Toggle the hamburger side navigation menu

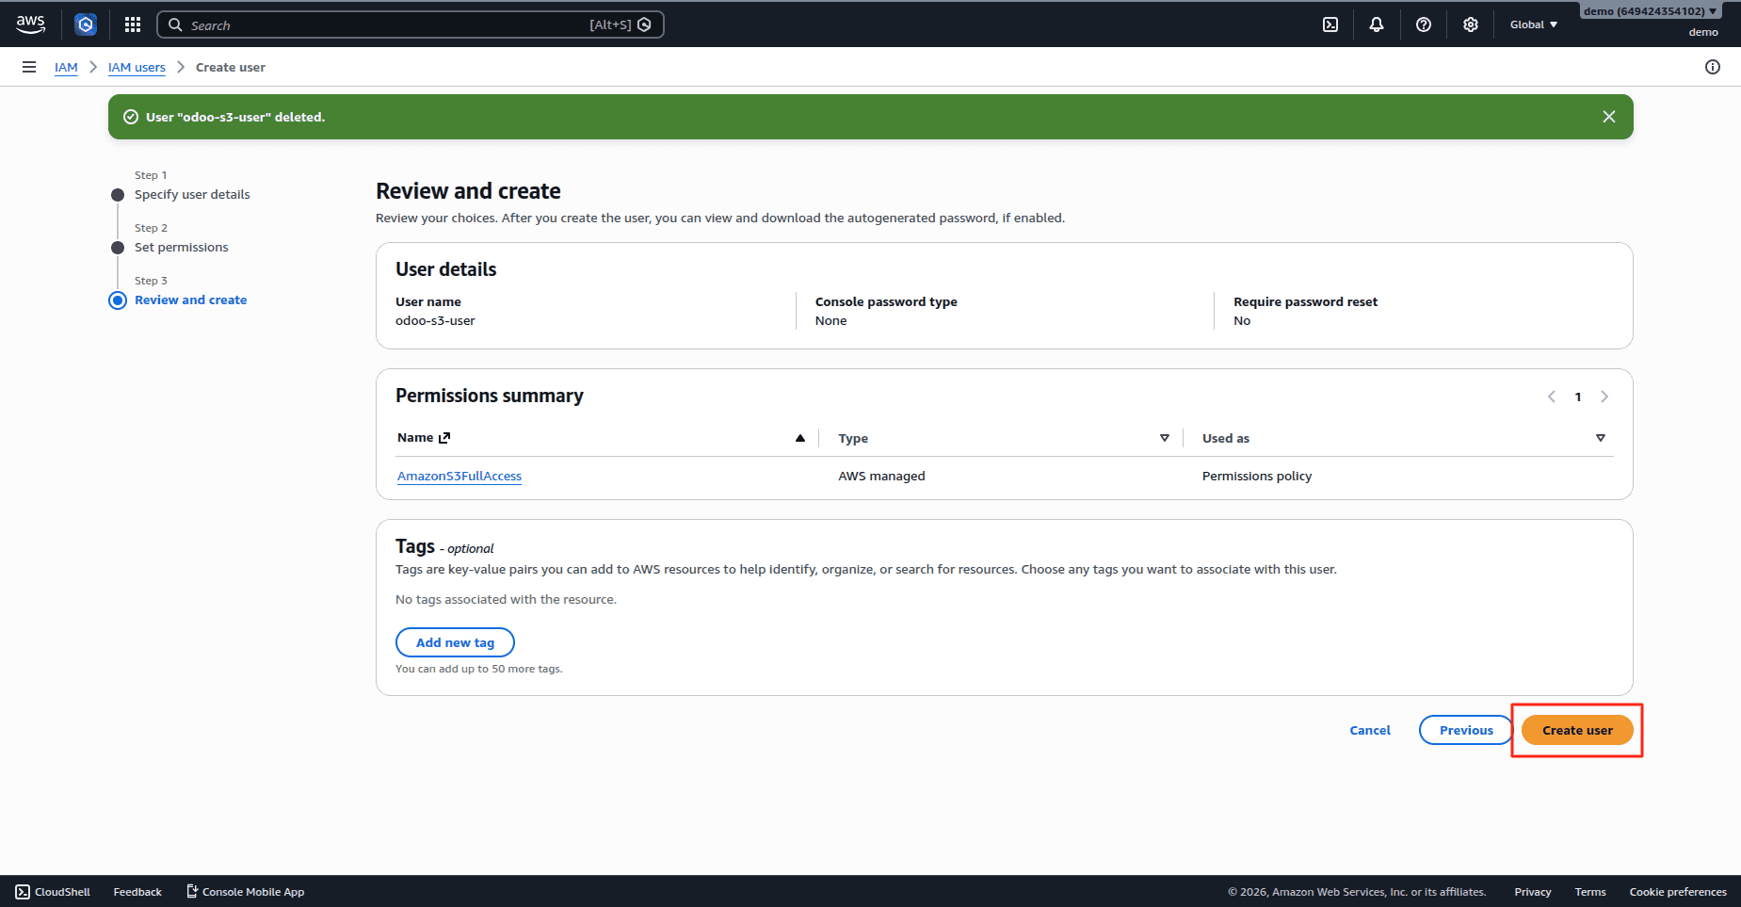coord(29,67)
